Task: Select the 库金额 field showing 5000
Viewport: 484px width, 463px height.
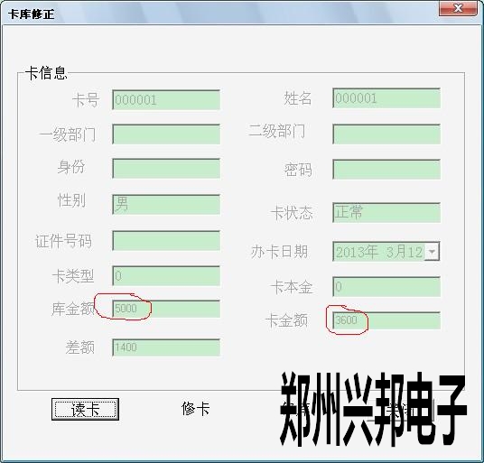Action: (x=166, y=309)
